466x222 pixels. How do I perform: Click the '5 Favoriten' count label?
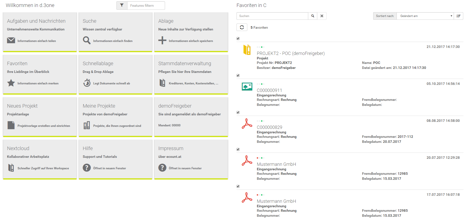(259, 27)
